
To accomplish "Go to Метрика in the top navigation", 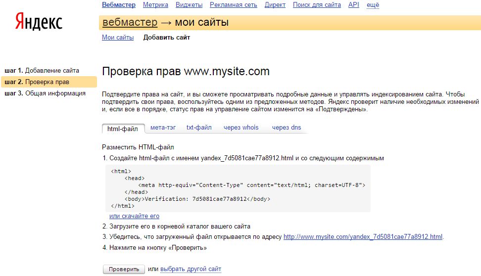I will coord(155,5).
